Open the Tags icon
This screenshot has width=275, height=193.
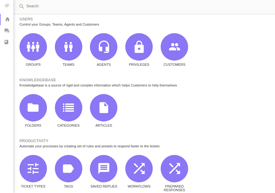pos(68,169)
